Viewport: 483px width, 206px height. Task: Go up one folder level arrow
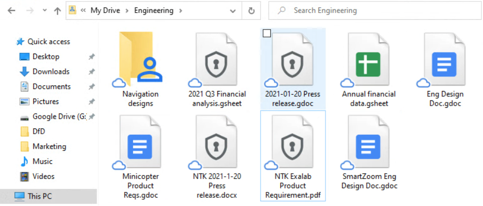pos(57,11)
